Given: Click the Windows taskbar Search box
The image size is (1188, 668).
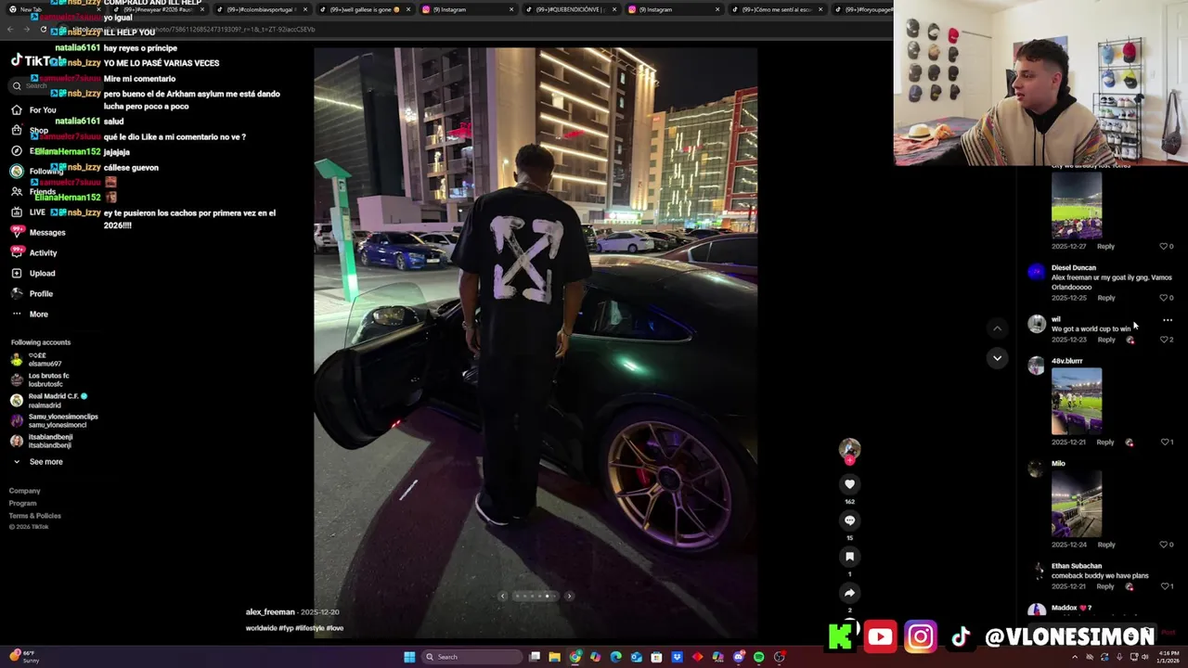Looking at the screenshot, I should point(471,657).
